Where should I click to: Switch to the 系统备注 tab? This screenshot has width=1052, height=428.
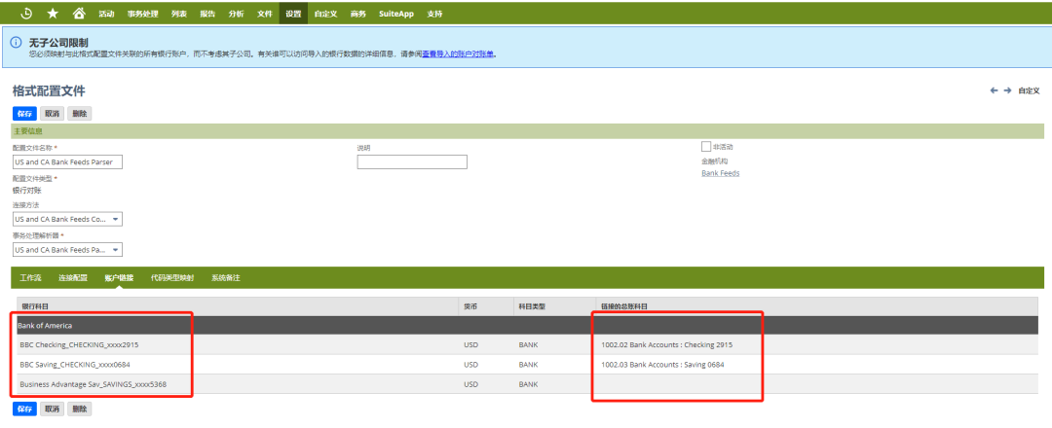click(x=225, y=277)
